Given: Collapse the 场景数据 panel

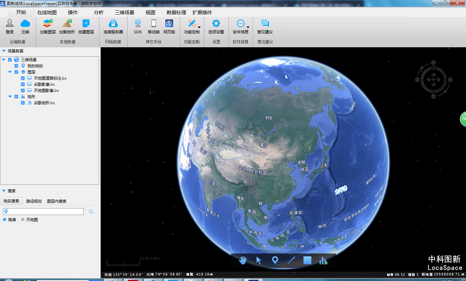Looking at the screenshot, I should coord(4,51).
